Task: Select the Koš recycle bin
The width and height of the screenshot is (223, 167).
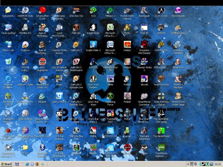Action: tap(8, 62)
